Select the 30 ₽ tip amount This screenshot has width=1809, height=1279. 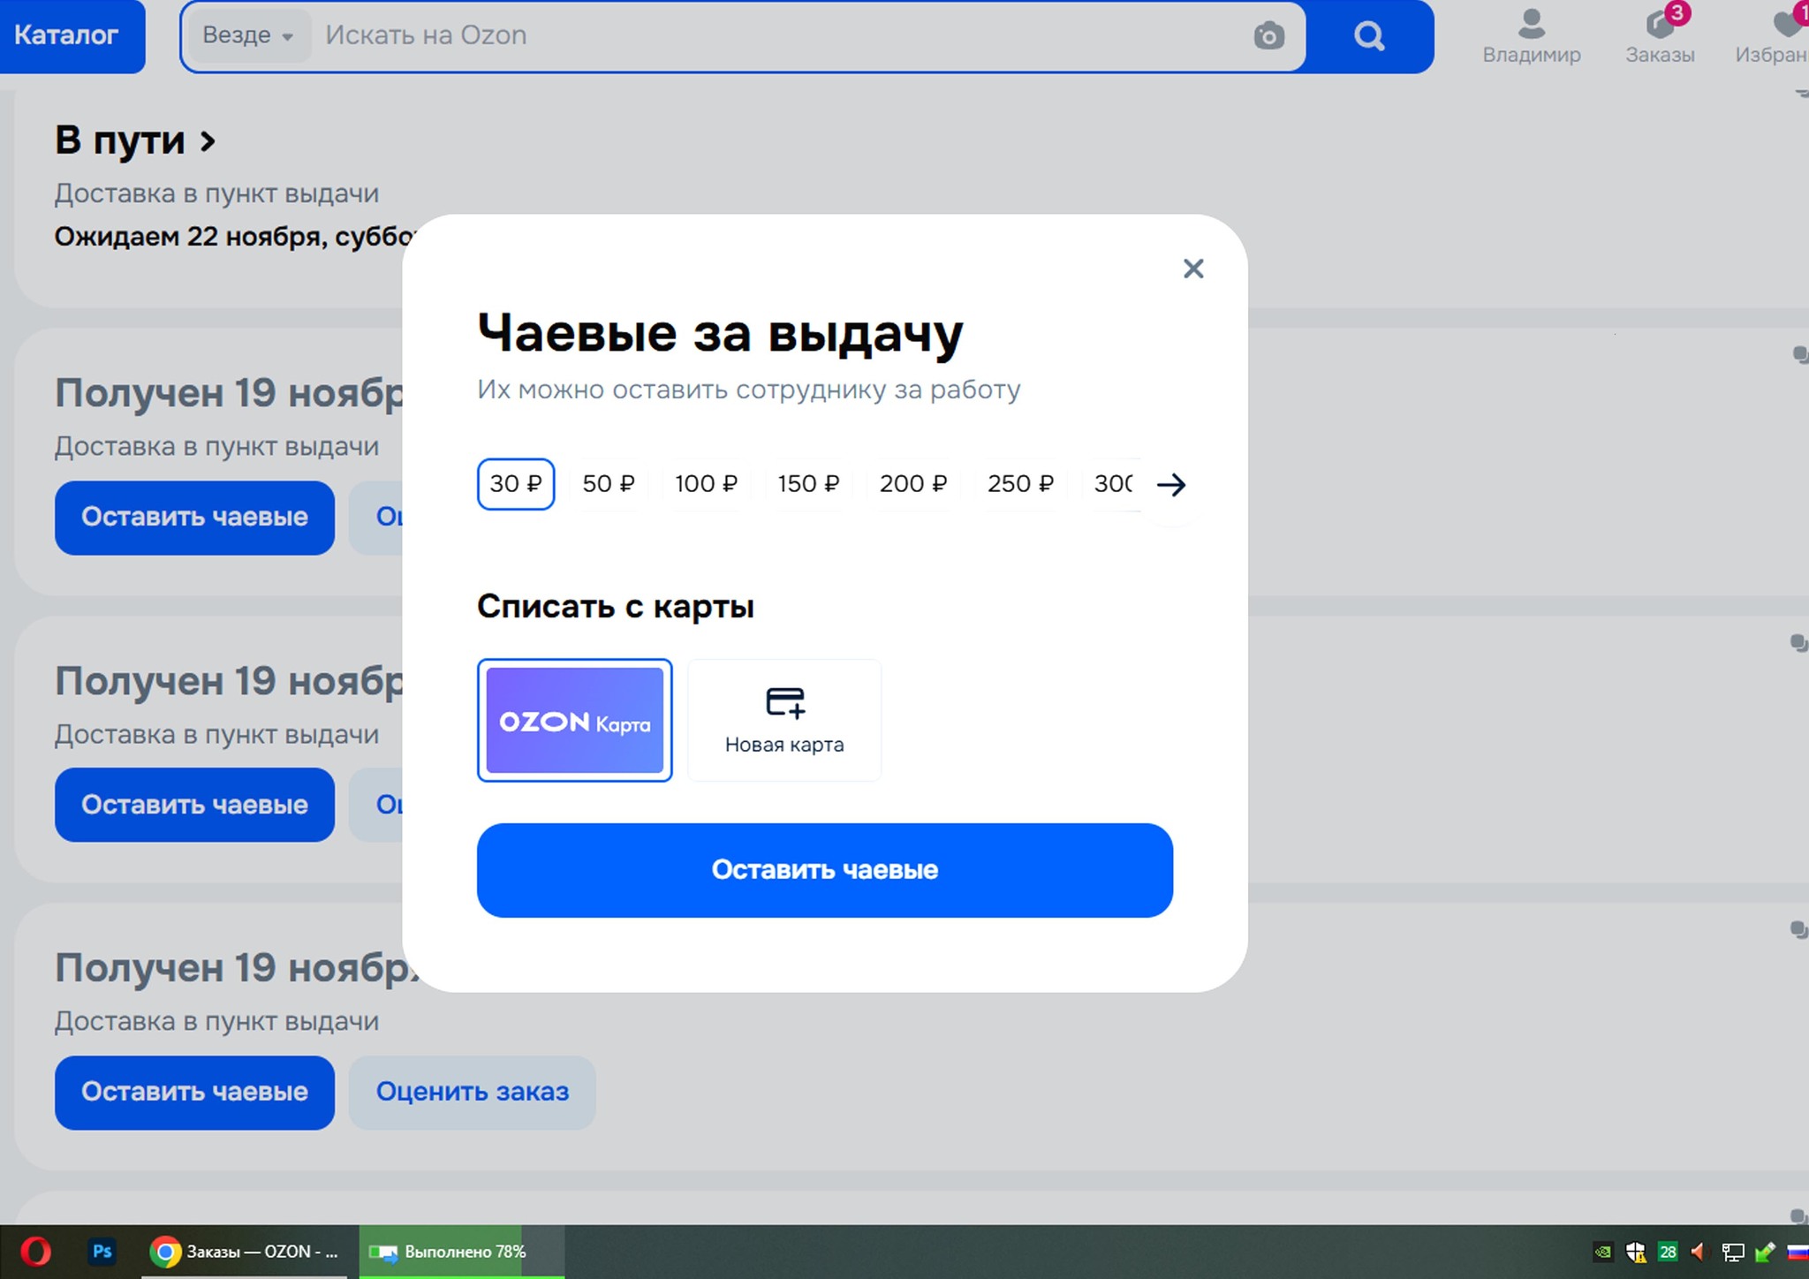tap(516, 484)
